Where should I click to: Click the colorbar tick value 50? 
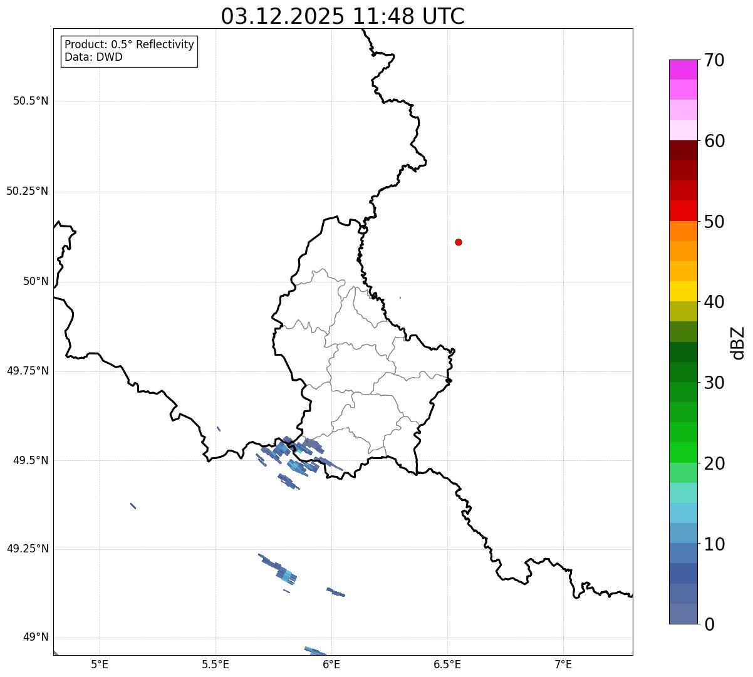[x=714, y=222]
